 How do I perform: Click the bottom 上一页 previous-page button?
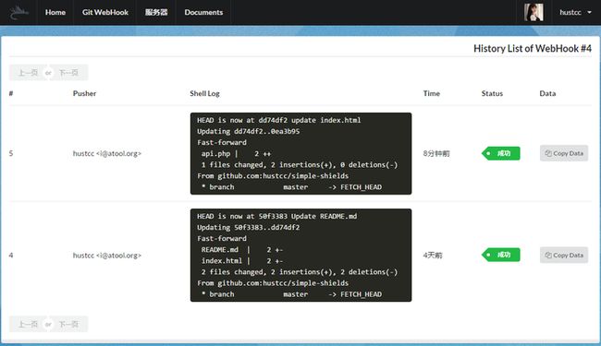pyautogui.click(x=28, y=324)
